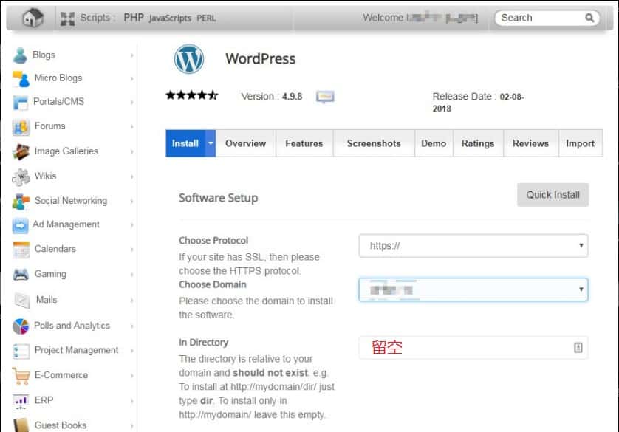Click the star rating for WordPress
The width and height of the screenshot is (619, 432).
point(192,95)
